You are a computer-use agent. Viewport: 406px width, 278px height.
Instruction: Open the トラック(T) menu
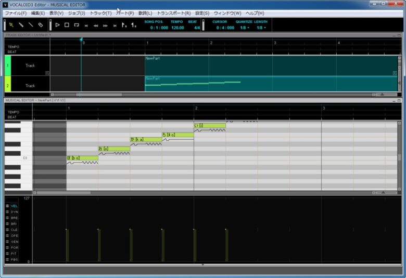tap(100, 13)
